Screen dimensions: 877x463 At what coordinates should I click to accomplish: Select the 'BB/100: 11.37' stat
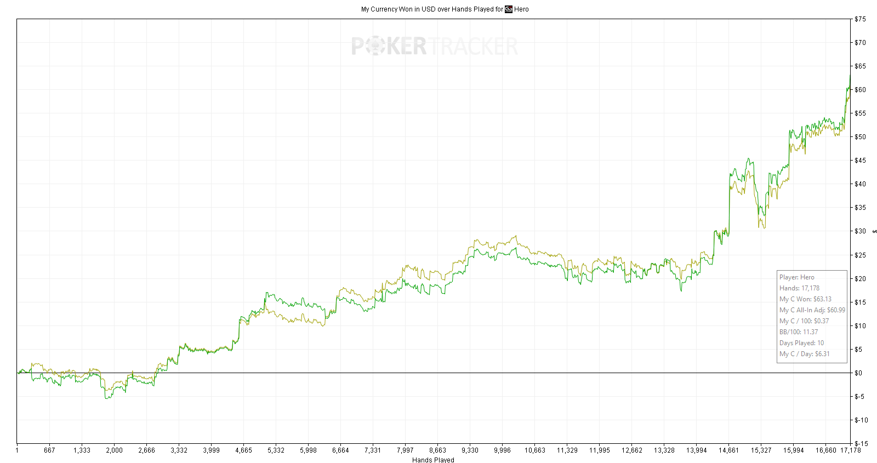click(799, 332)
